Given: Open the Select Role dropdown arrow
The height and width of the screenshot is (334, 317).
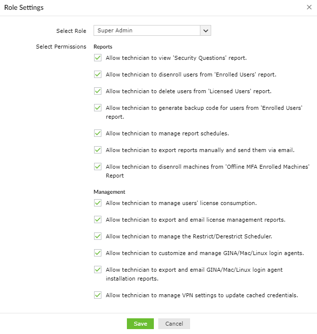Looking at the screenshot, I should point(206,30).
